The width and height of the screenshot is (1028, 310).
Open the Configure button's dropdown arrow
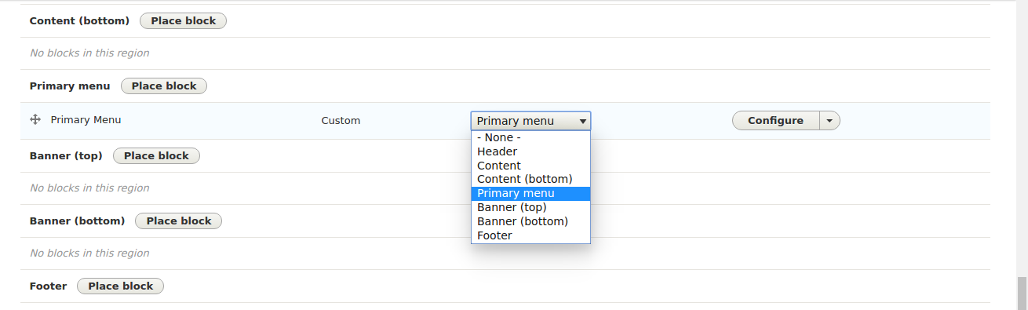[829, 121]
